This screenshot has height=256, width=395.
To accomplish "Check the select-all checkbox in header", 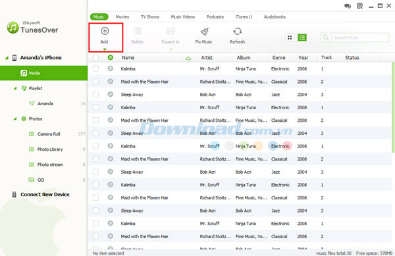I will (x=95, y=58).
